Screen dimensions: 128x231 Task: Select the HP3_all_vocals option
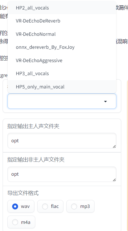point(62,73)
